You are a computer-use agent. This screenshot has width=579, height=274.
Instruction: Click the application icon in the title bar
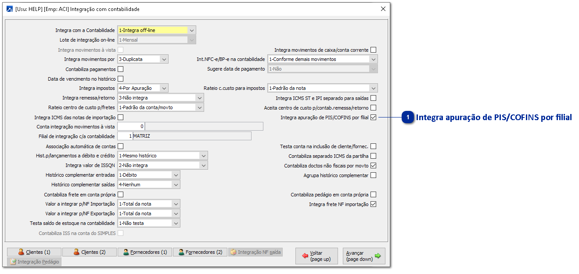[10, 9]
